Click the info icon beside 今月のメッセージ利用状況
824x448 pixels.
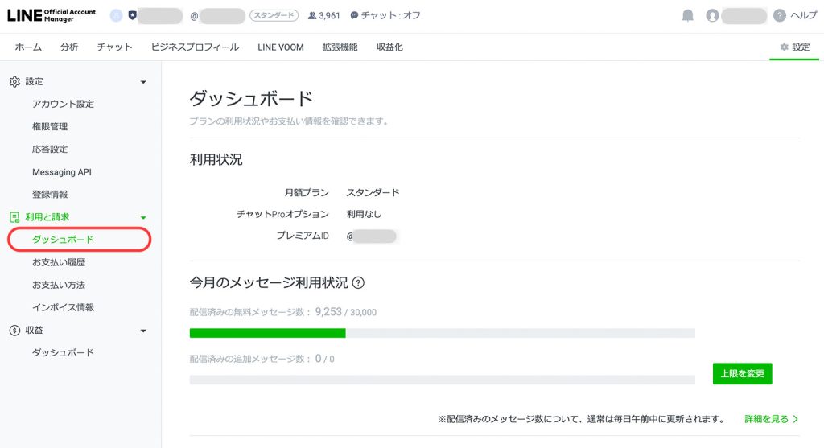point(359,282)
